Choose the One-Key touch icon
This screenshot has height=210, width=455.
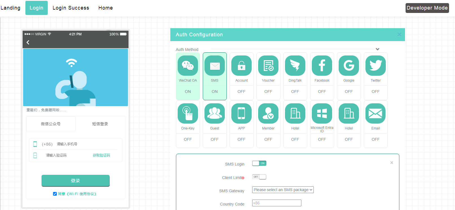(x=188, y=113)
